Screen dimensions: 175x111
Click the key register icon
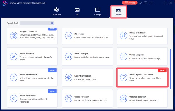(140, 3)
